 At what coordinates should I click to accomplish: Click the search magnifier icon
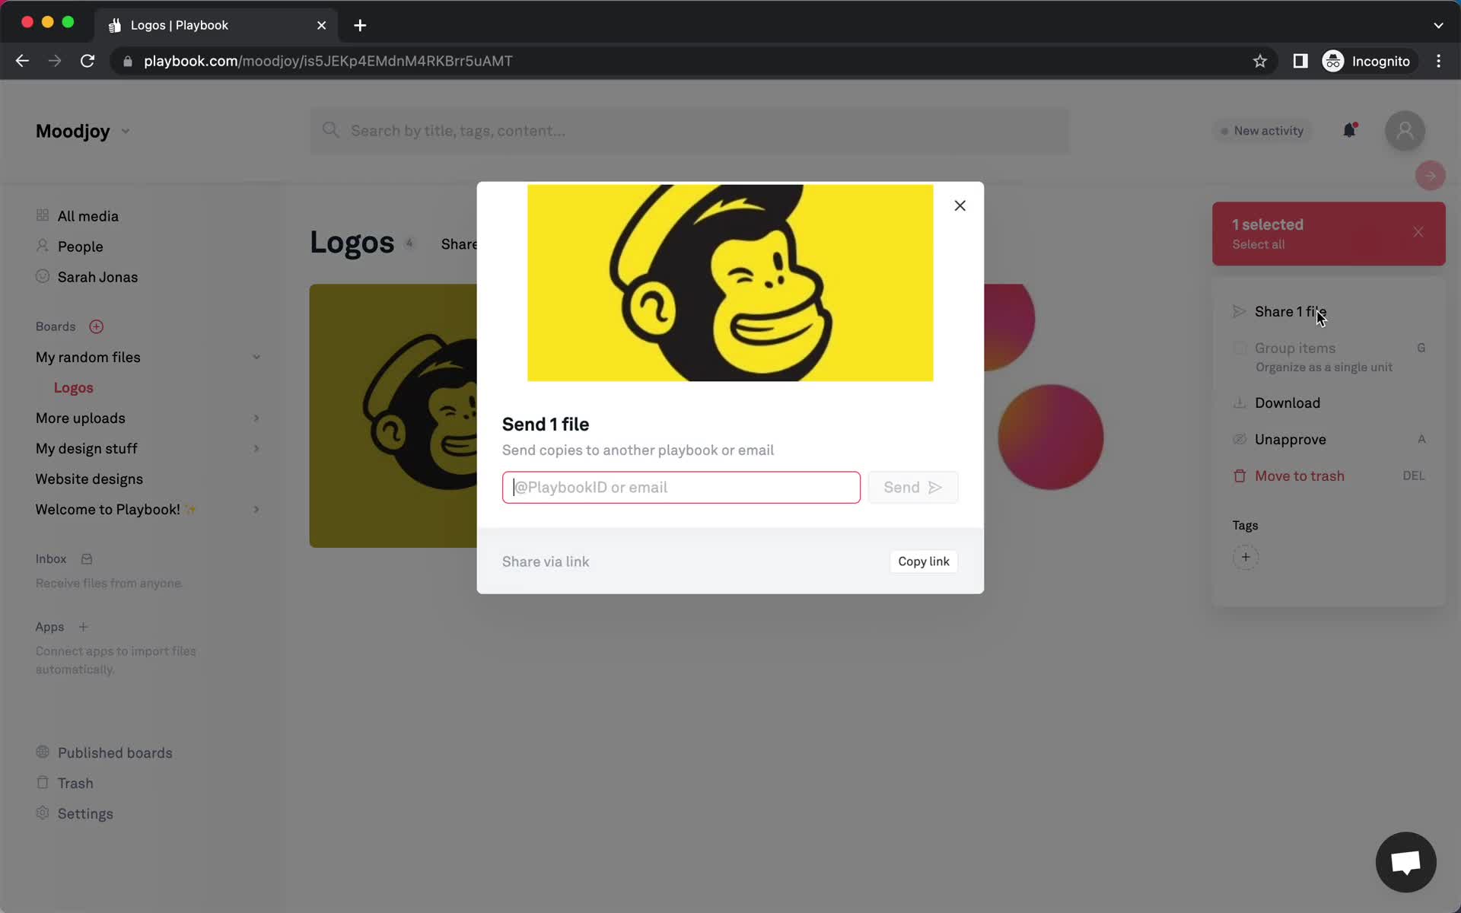[x=330, y=130]
